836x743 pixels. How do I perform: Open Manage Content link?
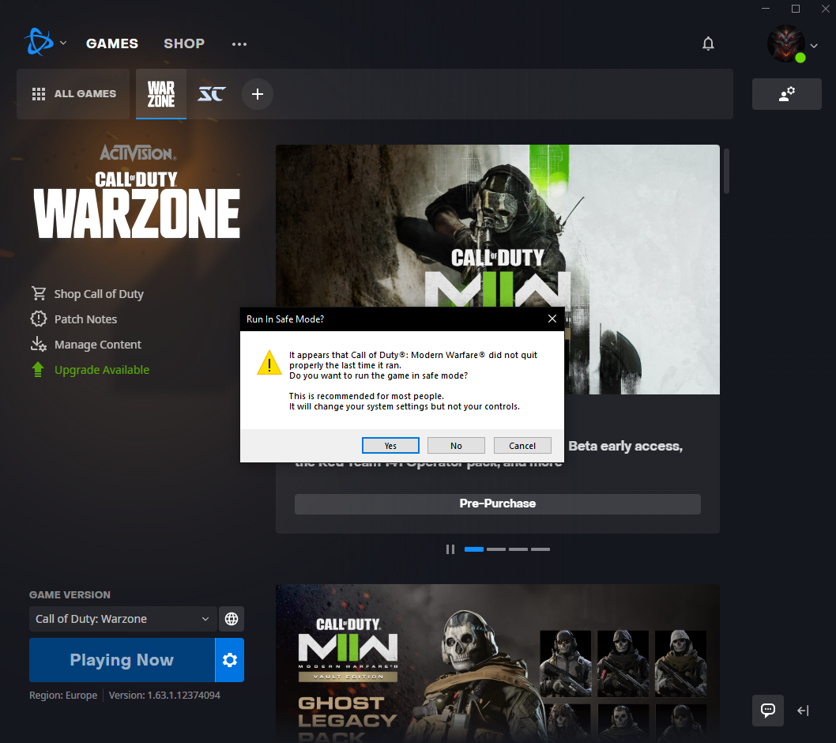click(x=97, y=345)
